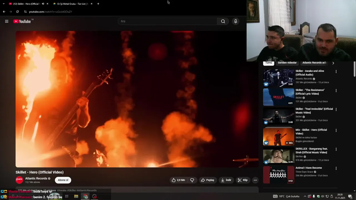Viewport: 356px width, 200px height.
Task: Dislike the Skillet Hero video
Action: pyautogui.click(x=192, y=180)
